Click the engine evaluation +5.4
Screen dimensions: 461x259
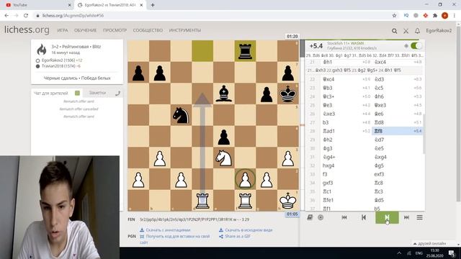[x=316, y=46]
